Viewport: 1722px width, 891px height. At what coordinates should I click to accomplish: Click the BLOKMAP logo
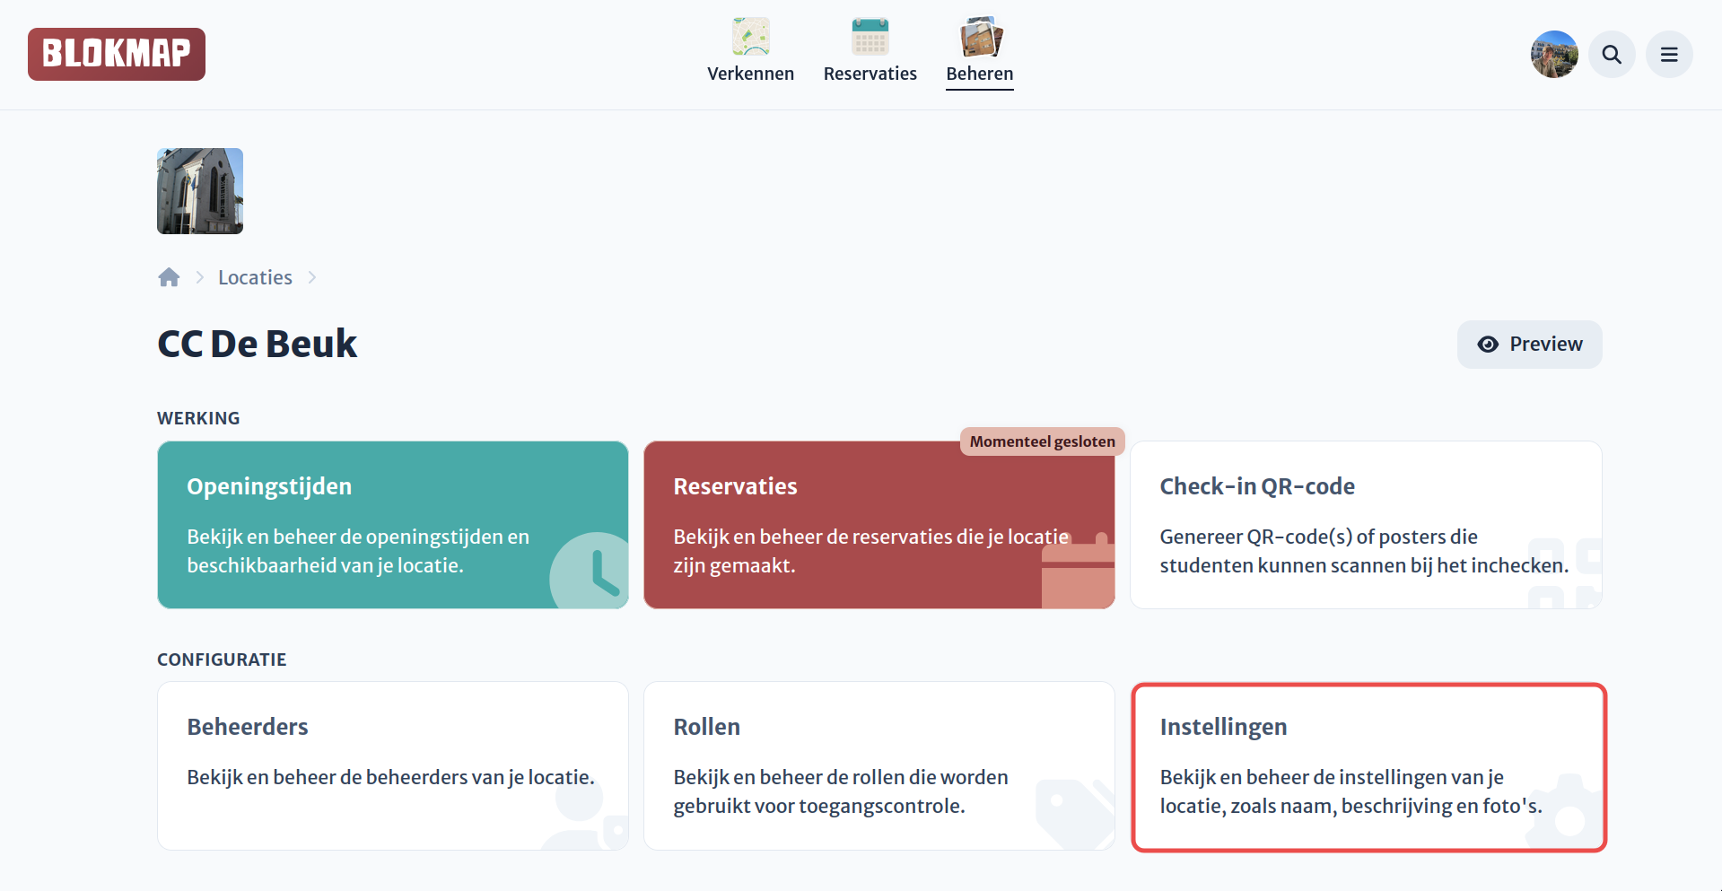[117, 54]
